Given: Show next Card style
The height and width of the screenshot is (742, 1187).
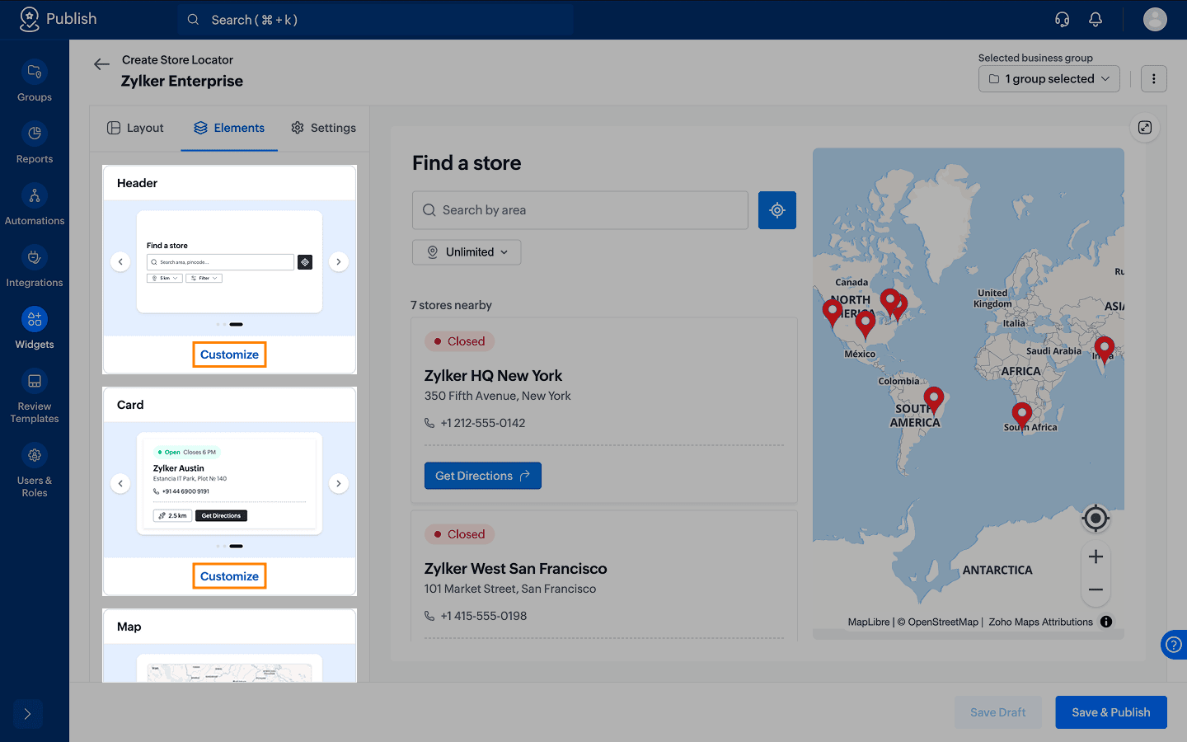Looking at the screenshot, I should pyautogui.click(x=339, y=484).
